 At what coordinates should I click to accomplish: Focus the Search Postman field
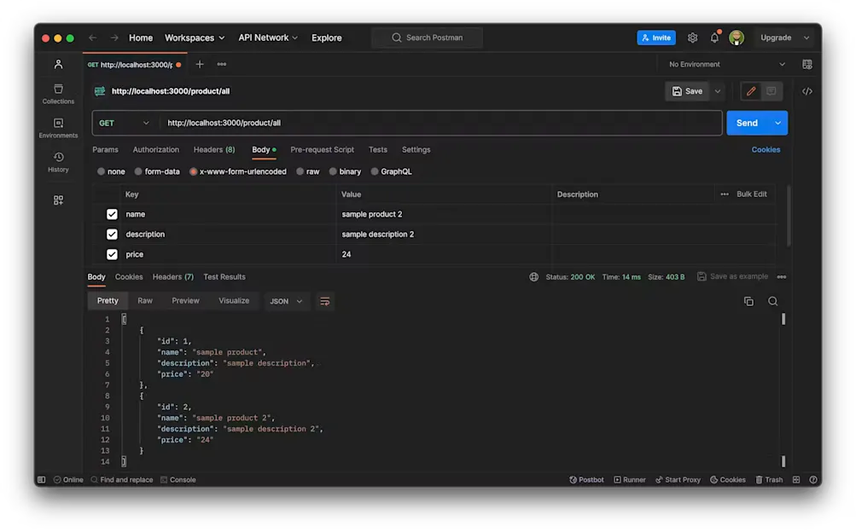[427, 38]
